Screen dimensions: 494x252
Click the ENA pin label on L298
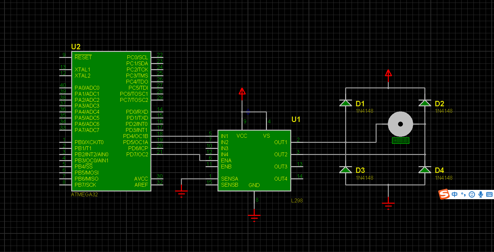point(226,160)
